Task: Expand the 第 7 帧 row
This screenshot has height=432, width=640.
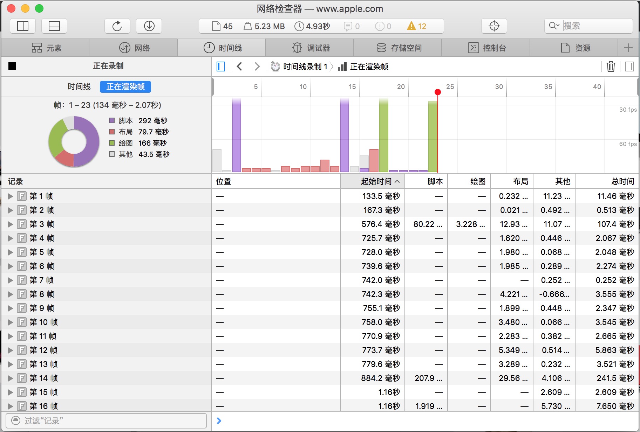Action: pyautogui.click(x=11, y=280)
